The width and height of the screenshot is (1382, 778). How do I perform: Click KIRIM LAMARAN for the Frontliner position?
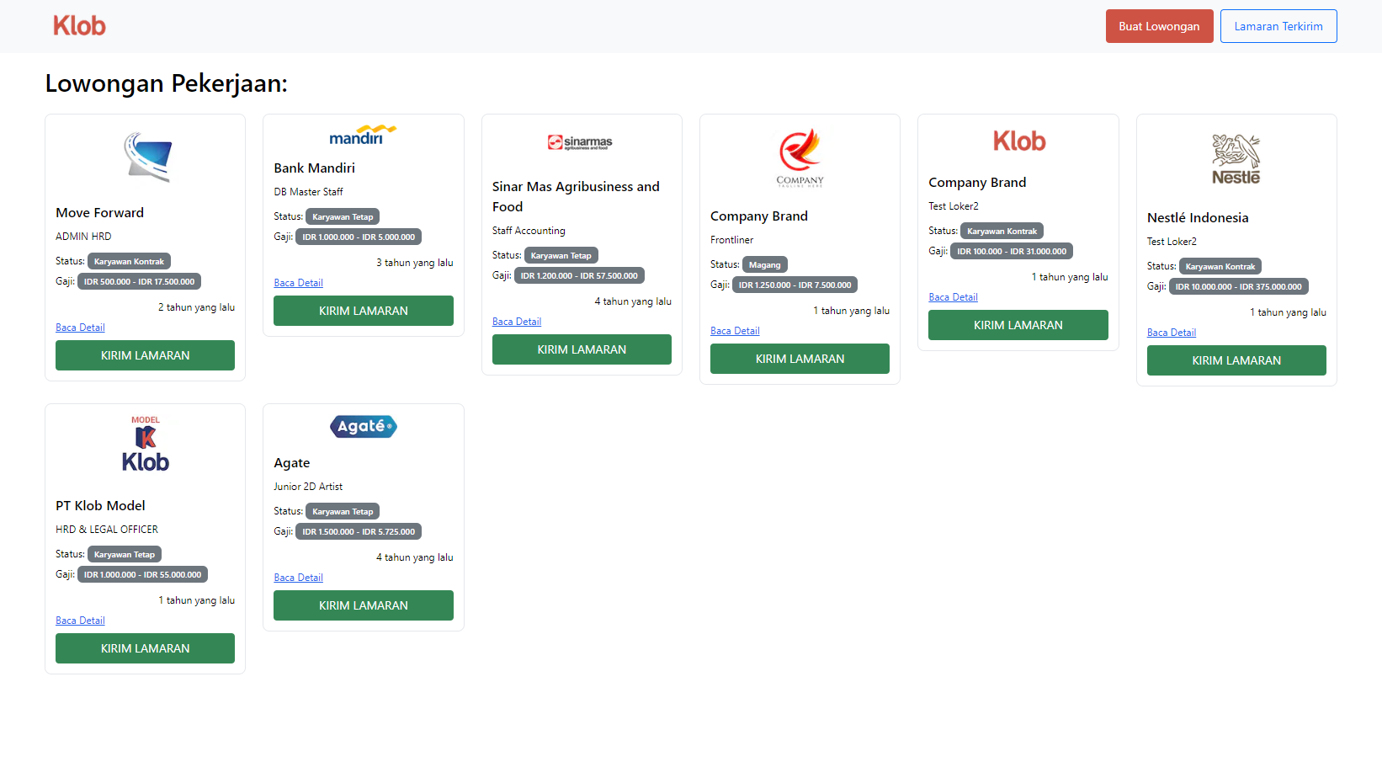[800, 359]
